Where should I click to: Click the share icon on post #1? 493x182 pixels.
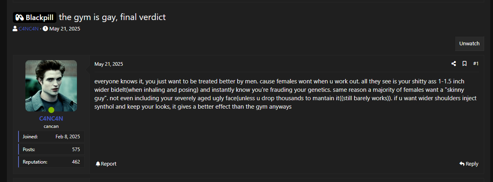pyautogui.click(x=454, y=64)
